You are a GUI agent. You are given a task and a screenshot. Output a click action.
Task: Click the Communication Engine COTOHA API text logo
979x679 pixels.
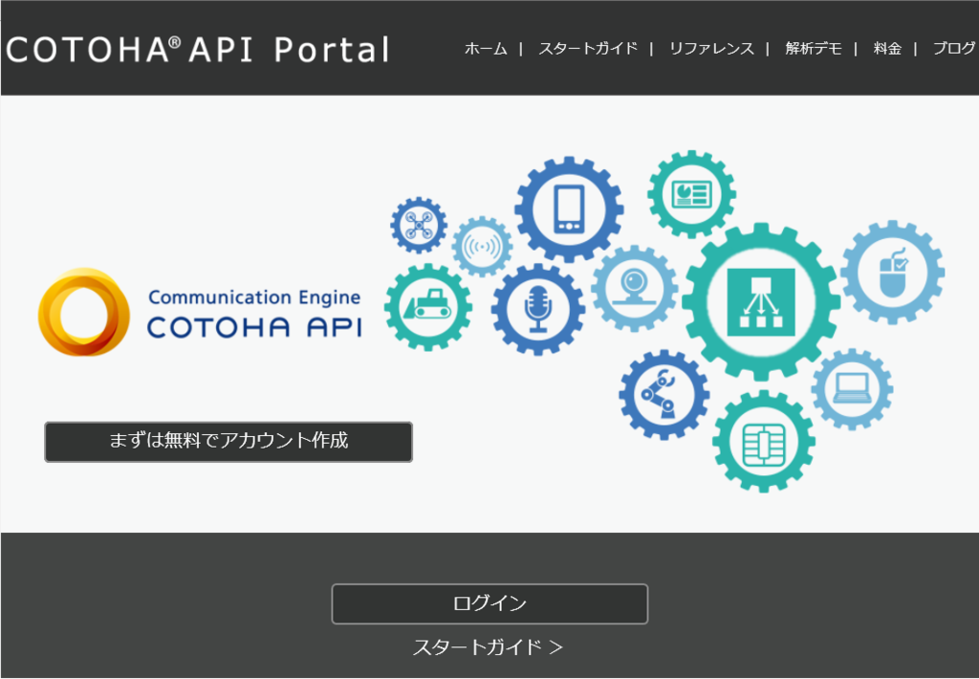point(254,315)
